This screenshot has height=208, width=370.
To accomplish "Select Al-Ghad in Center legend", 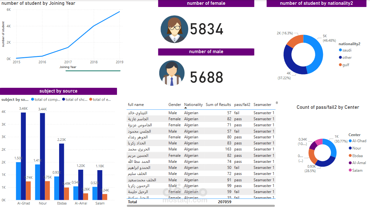I will tap(358, 141).
